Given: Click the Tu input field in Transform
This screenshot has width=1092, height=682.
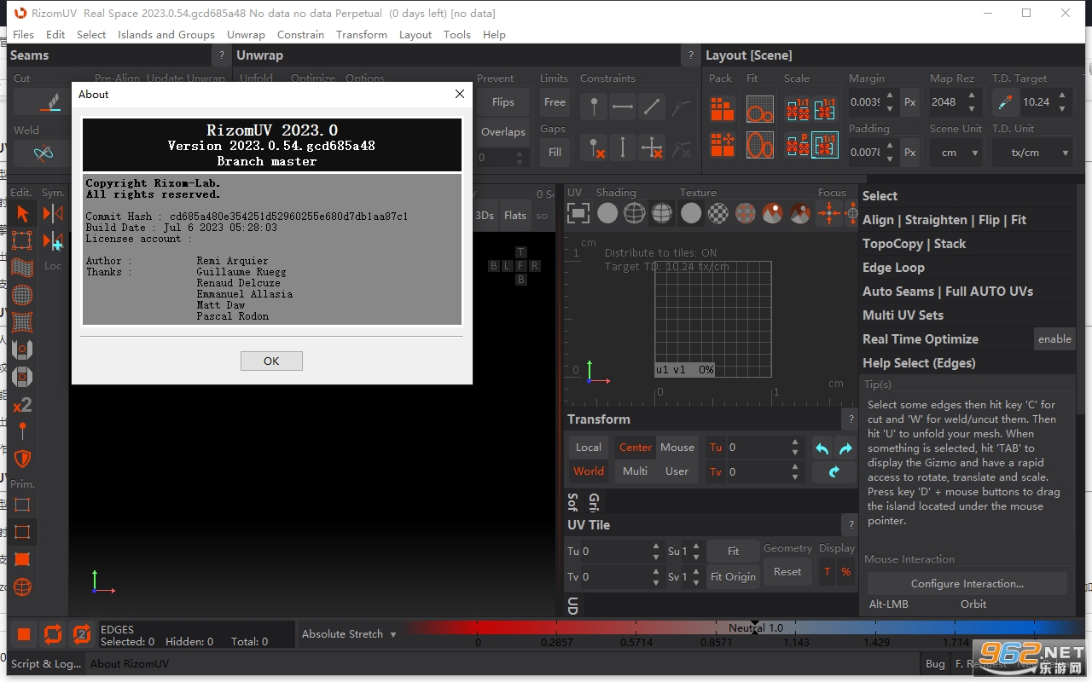Looking at the screenshot, I should coord(757,448).
